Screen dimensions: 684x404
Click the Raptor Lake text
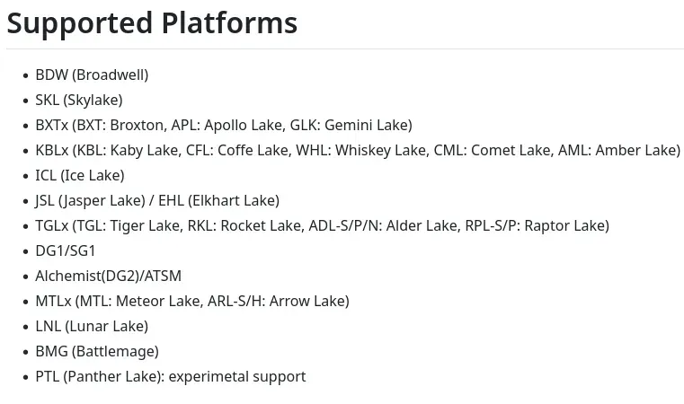[564, 225]
